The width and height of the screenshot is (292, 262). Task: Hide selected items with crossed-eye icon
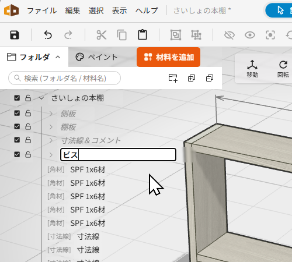click(230, 35)
